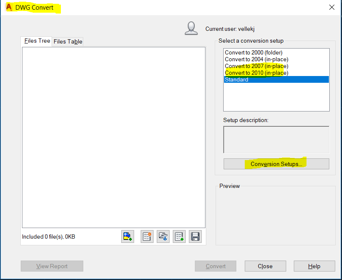Viewport: 342px width, 280px height.
Task: Create a new file list
Action: point(147,237)
